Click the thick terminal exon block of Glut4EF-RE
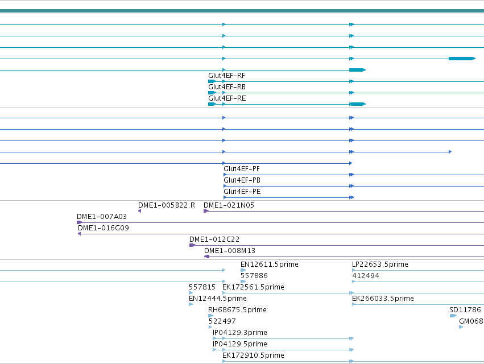Viewport: 484px width, 364px height. coord(357,104)
